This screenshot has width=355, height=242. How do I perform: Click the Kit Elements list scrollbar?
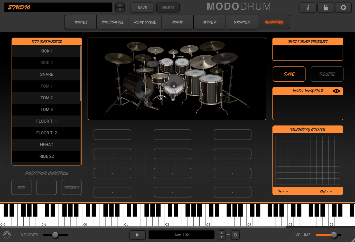point(81,73)
